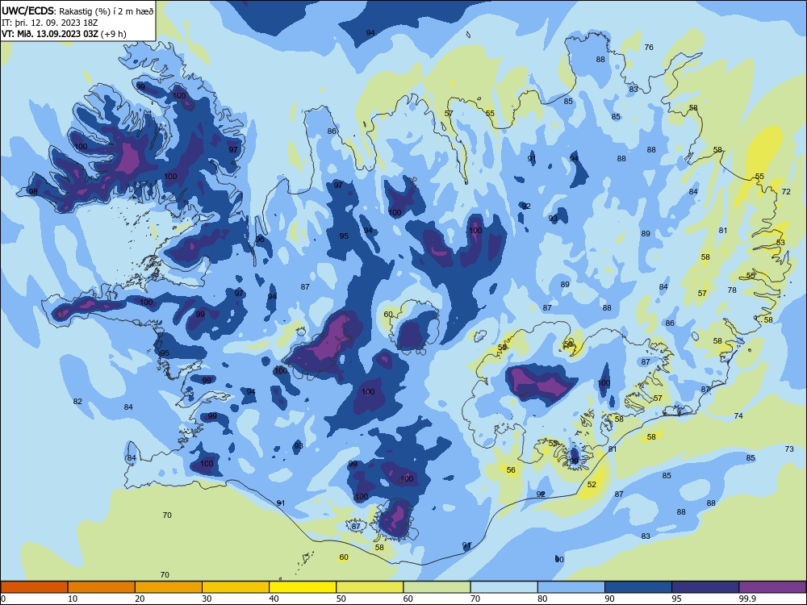Click the '40' legend tick label
Image resolution: width=807 pixels, height=605 pixels.
click(x=274, y=599)
